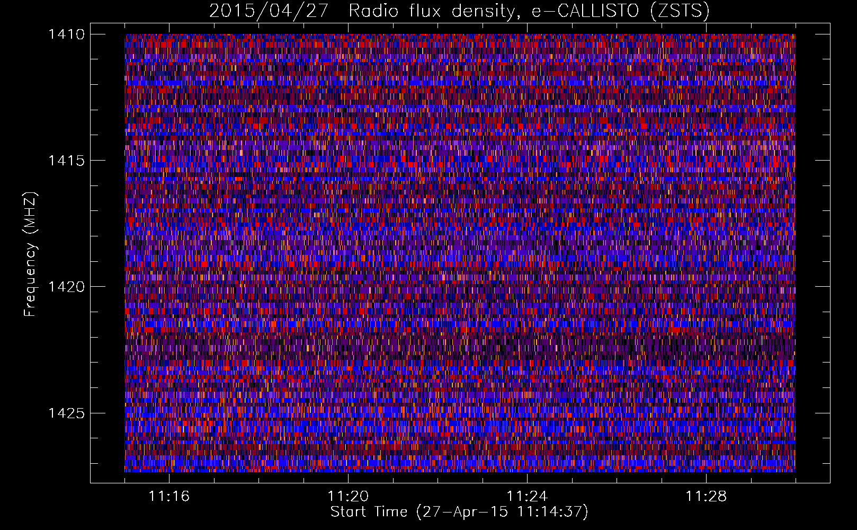The width and height of the screenshot is (857, 530).
Task: Click the "Start Time (27-Apr-15 11:14:37)" label
Action: [459, 512]
